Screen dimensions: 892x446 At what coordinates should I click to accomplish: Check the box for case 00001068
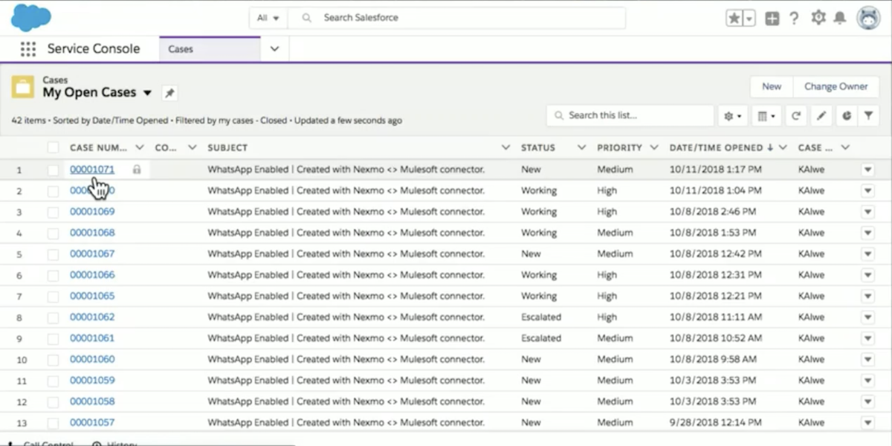click(53, 233)
